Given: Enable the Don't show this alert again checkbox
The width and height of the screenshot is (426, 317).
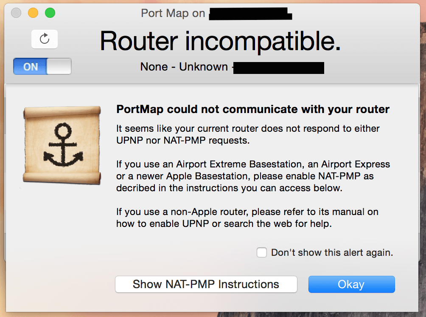Looking at the screenshot, I should [x=261, y=252].
